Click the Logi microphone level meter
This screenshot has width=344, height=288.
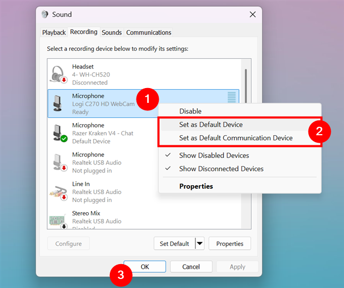(x=231, y=97)
